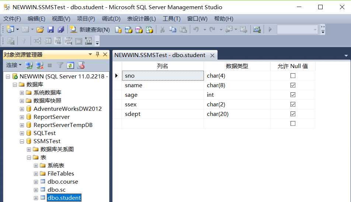This screenshot has height=202, width=351.
Task: Click the Paste clipboard icon
Action: (183, 29)
